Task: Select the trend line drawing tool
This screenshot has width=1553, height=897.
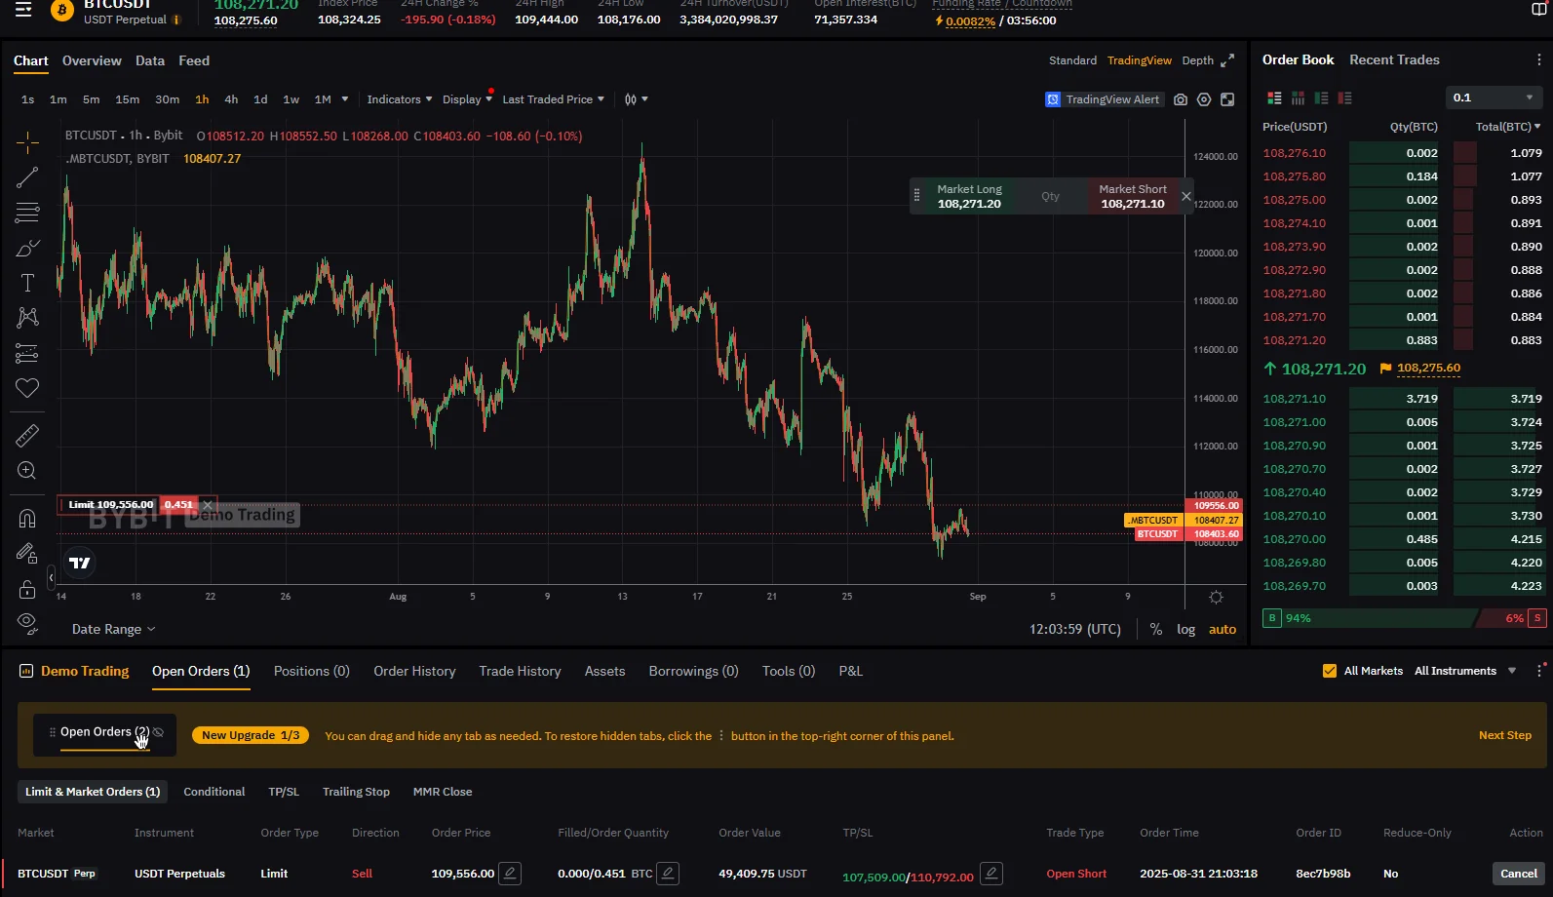Action: point(27,177)
